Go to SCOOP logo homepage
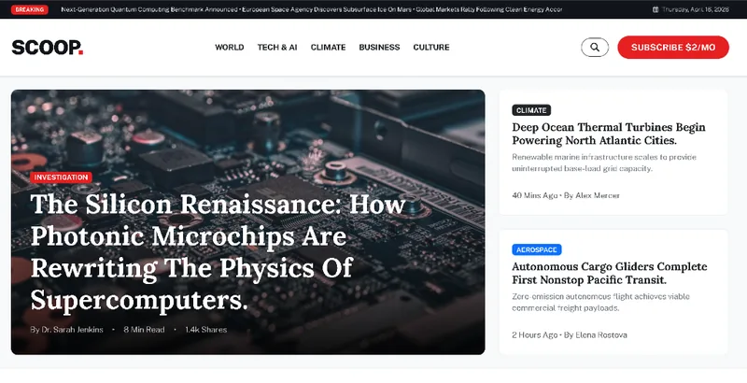Screen dimensions: 747x383 pyautogui.click(x=48, y=47)
